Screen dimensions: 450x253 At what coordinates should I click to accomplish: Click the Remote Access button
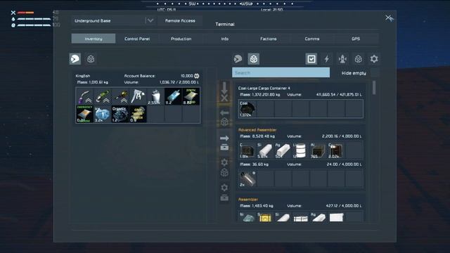(180, 20)
